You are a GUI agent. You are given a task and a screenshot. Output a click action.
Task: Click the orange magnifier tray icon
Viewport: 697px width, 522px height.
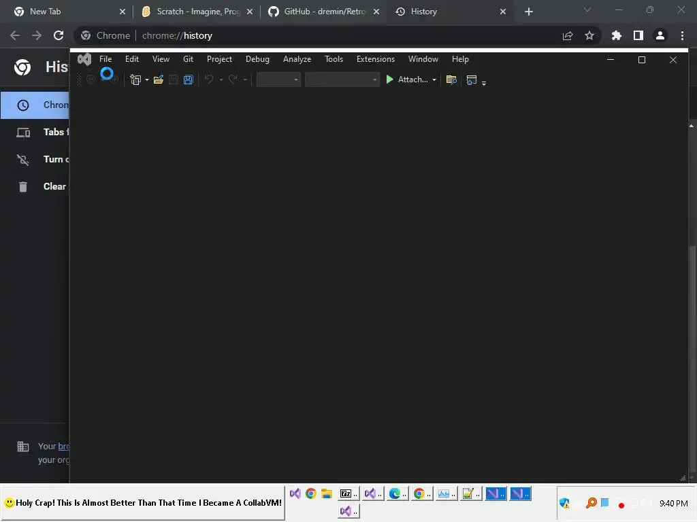click(x=591, y=503)
